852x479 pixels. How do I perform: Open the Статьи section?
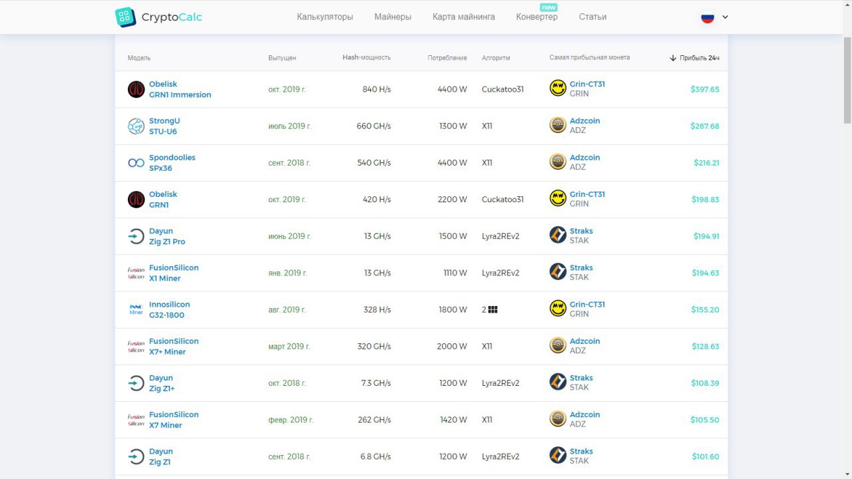[x=592, y=17]
